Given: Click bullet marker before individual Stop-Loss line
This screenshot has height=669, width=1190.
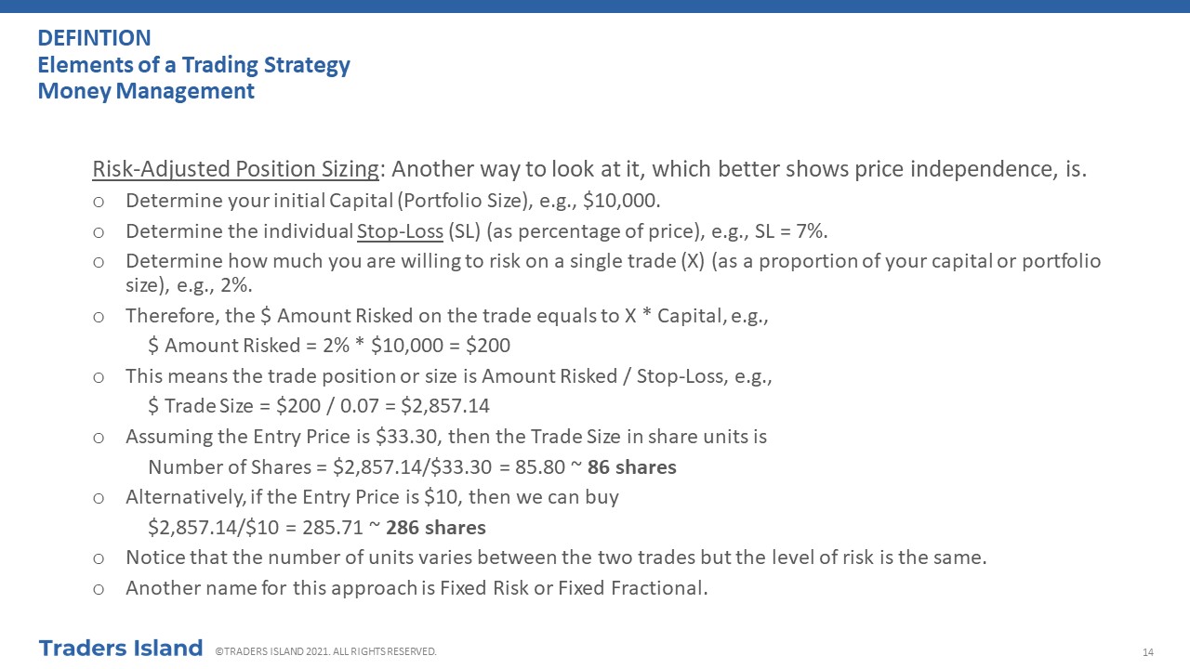Looking at the screenshot, I should (x=99, y=231).
